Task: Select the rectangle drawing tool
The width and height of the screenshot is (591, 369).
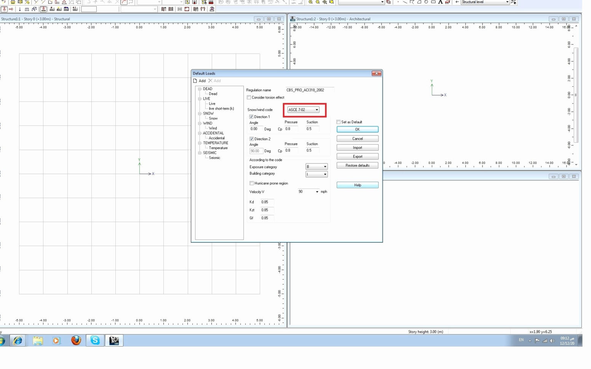Action: tap(433, 2)
